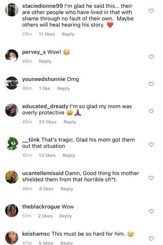163x245 pixels.
Task: Open the green bear avatar of __tiink
Action: point(12,144)
